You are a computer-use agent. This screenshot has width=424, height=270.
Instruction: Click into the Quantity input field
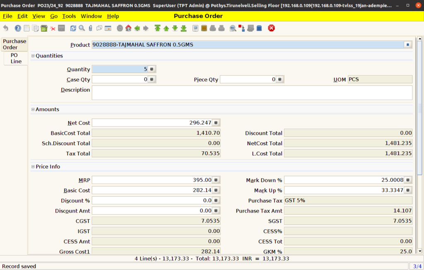[120, 69]
